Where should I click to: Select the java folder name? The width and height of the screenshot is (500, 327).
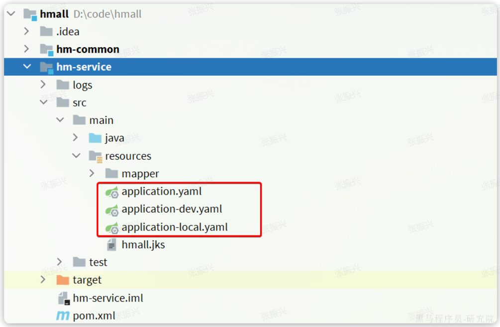coord(114,138)
